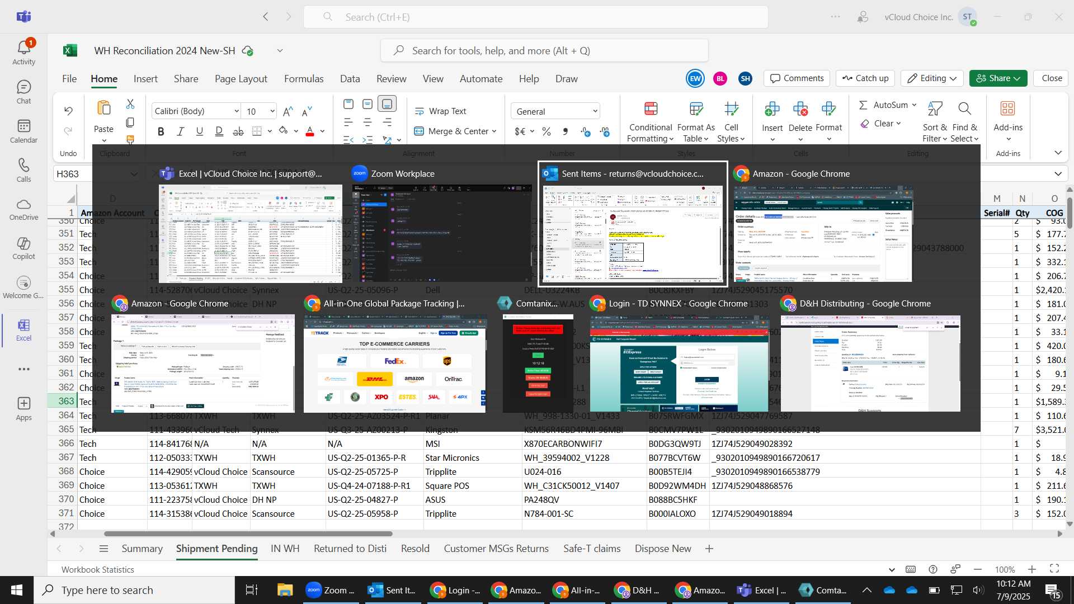Switch to the Summary sheet tab
The width and height of the screenshot is (1074, 604).
coord(142,549)
